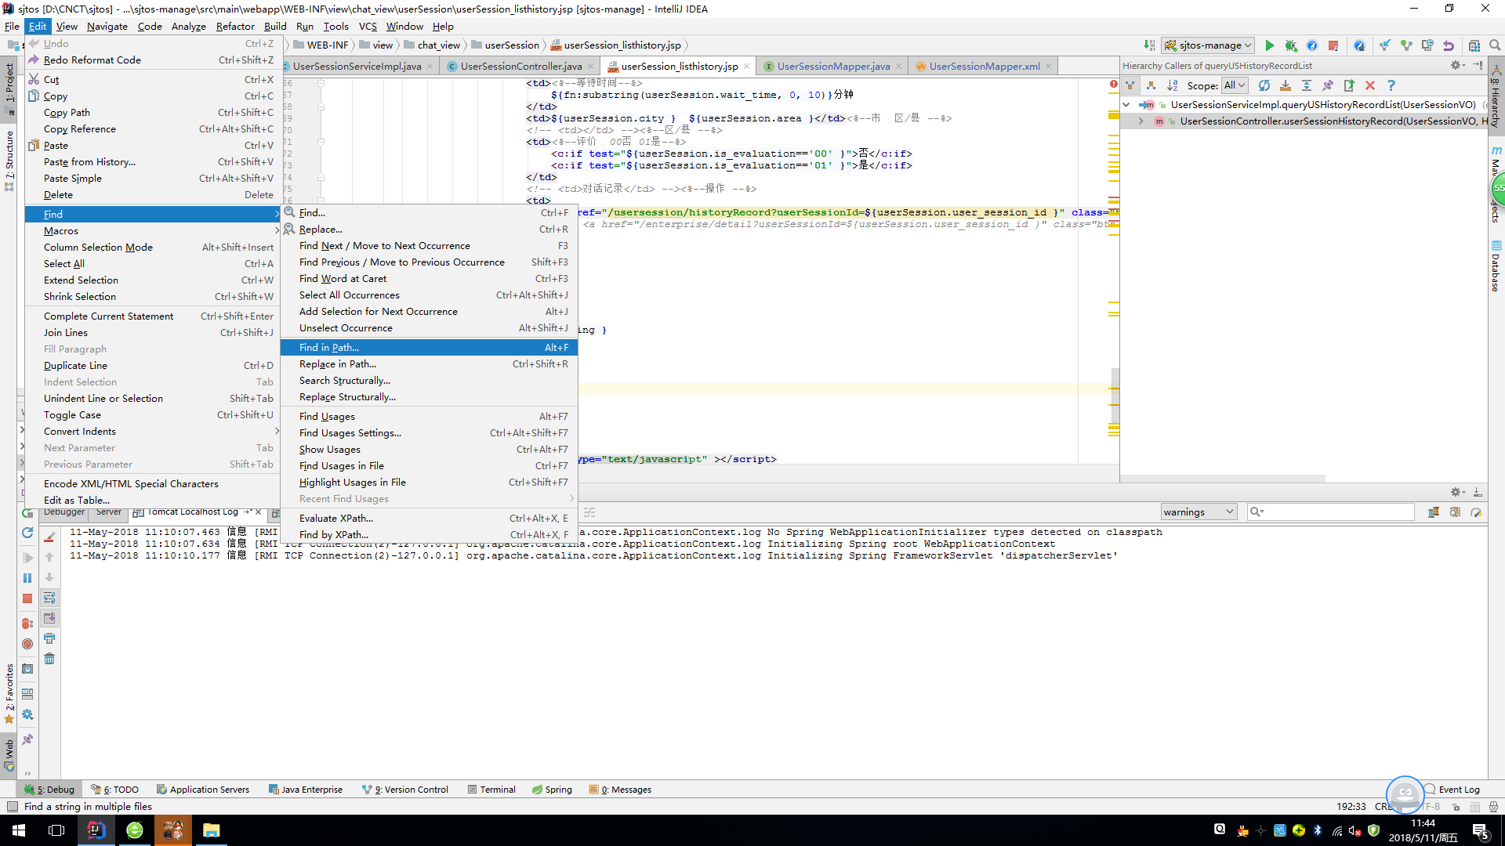Toggle the purple pin icon in Hierarchy toolbar
Image resolution: width=1505 pixels, height=846 pixels.
coord(1328,85)
